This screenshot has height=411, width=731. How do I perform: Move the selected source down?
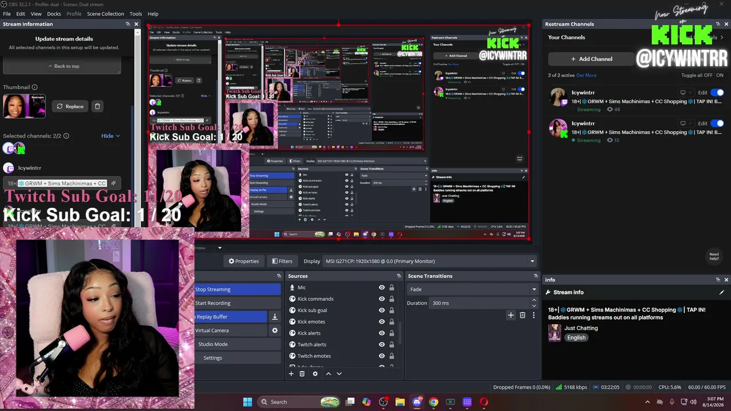point(339,374)
